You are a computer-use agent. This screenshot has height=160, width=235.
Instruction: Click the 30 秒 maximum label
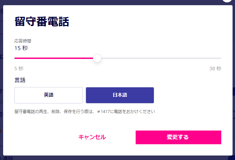[215, 69]
